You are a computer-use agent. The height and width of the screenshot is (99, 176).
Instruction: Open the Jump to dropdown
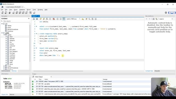point(166,19)
